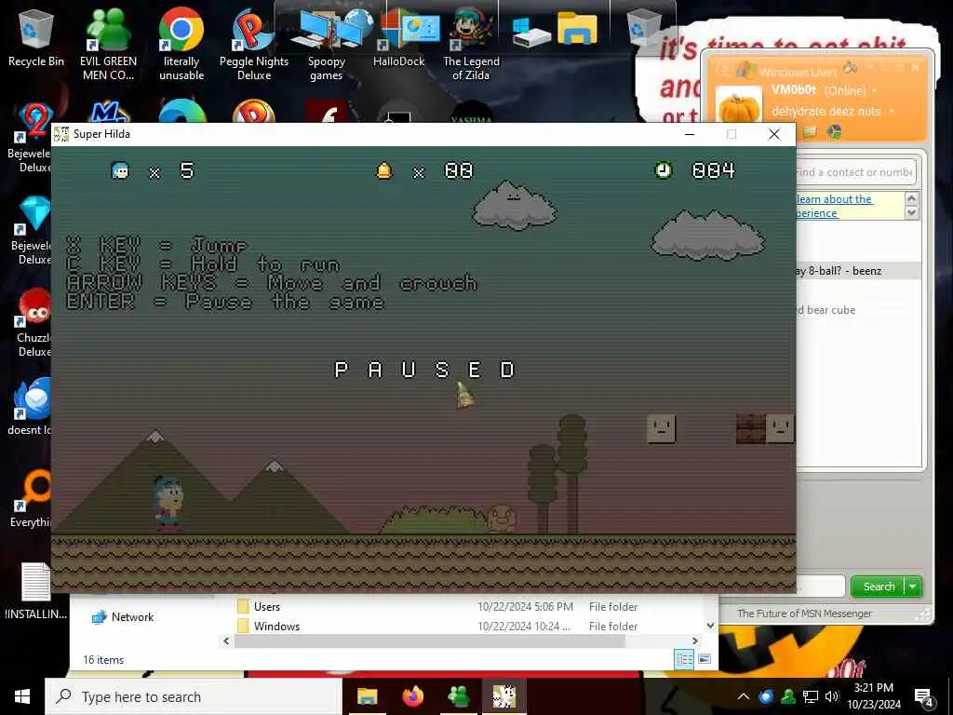Click the round orange enemy near the bush
The height and width of the screenshot is (715, 953).
point(502,518)
